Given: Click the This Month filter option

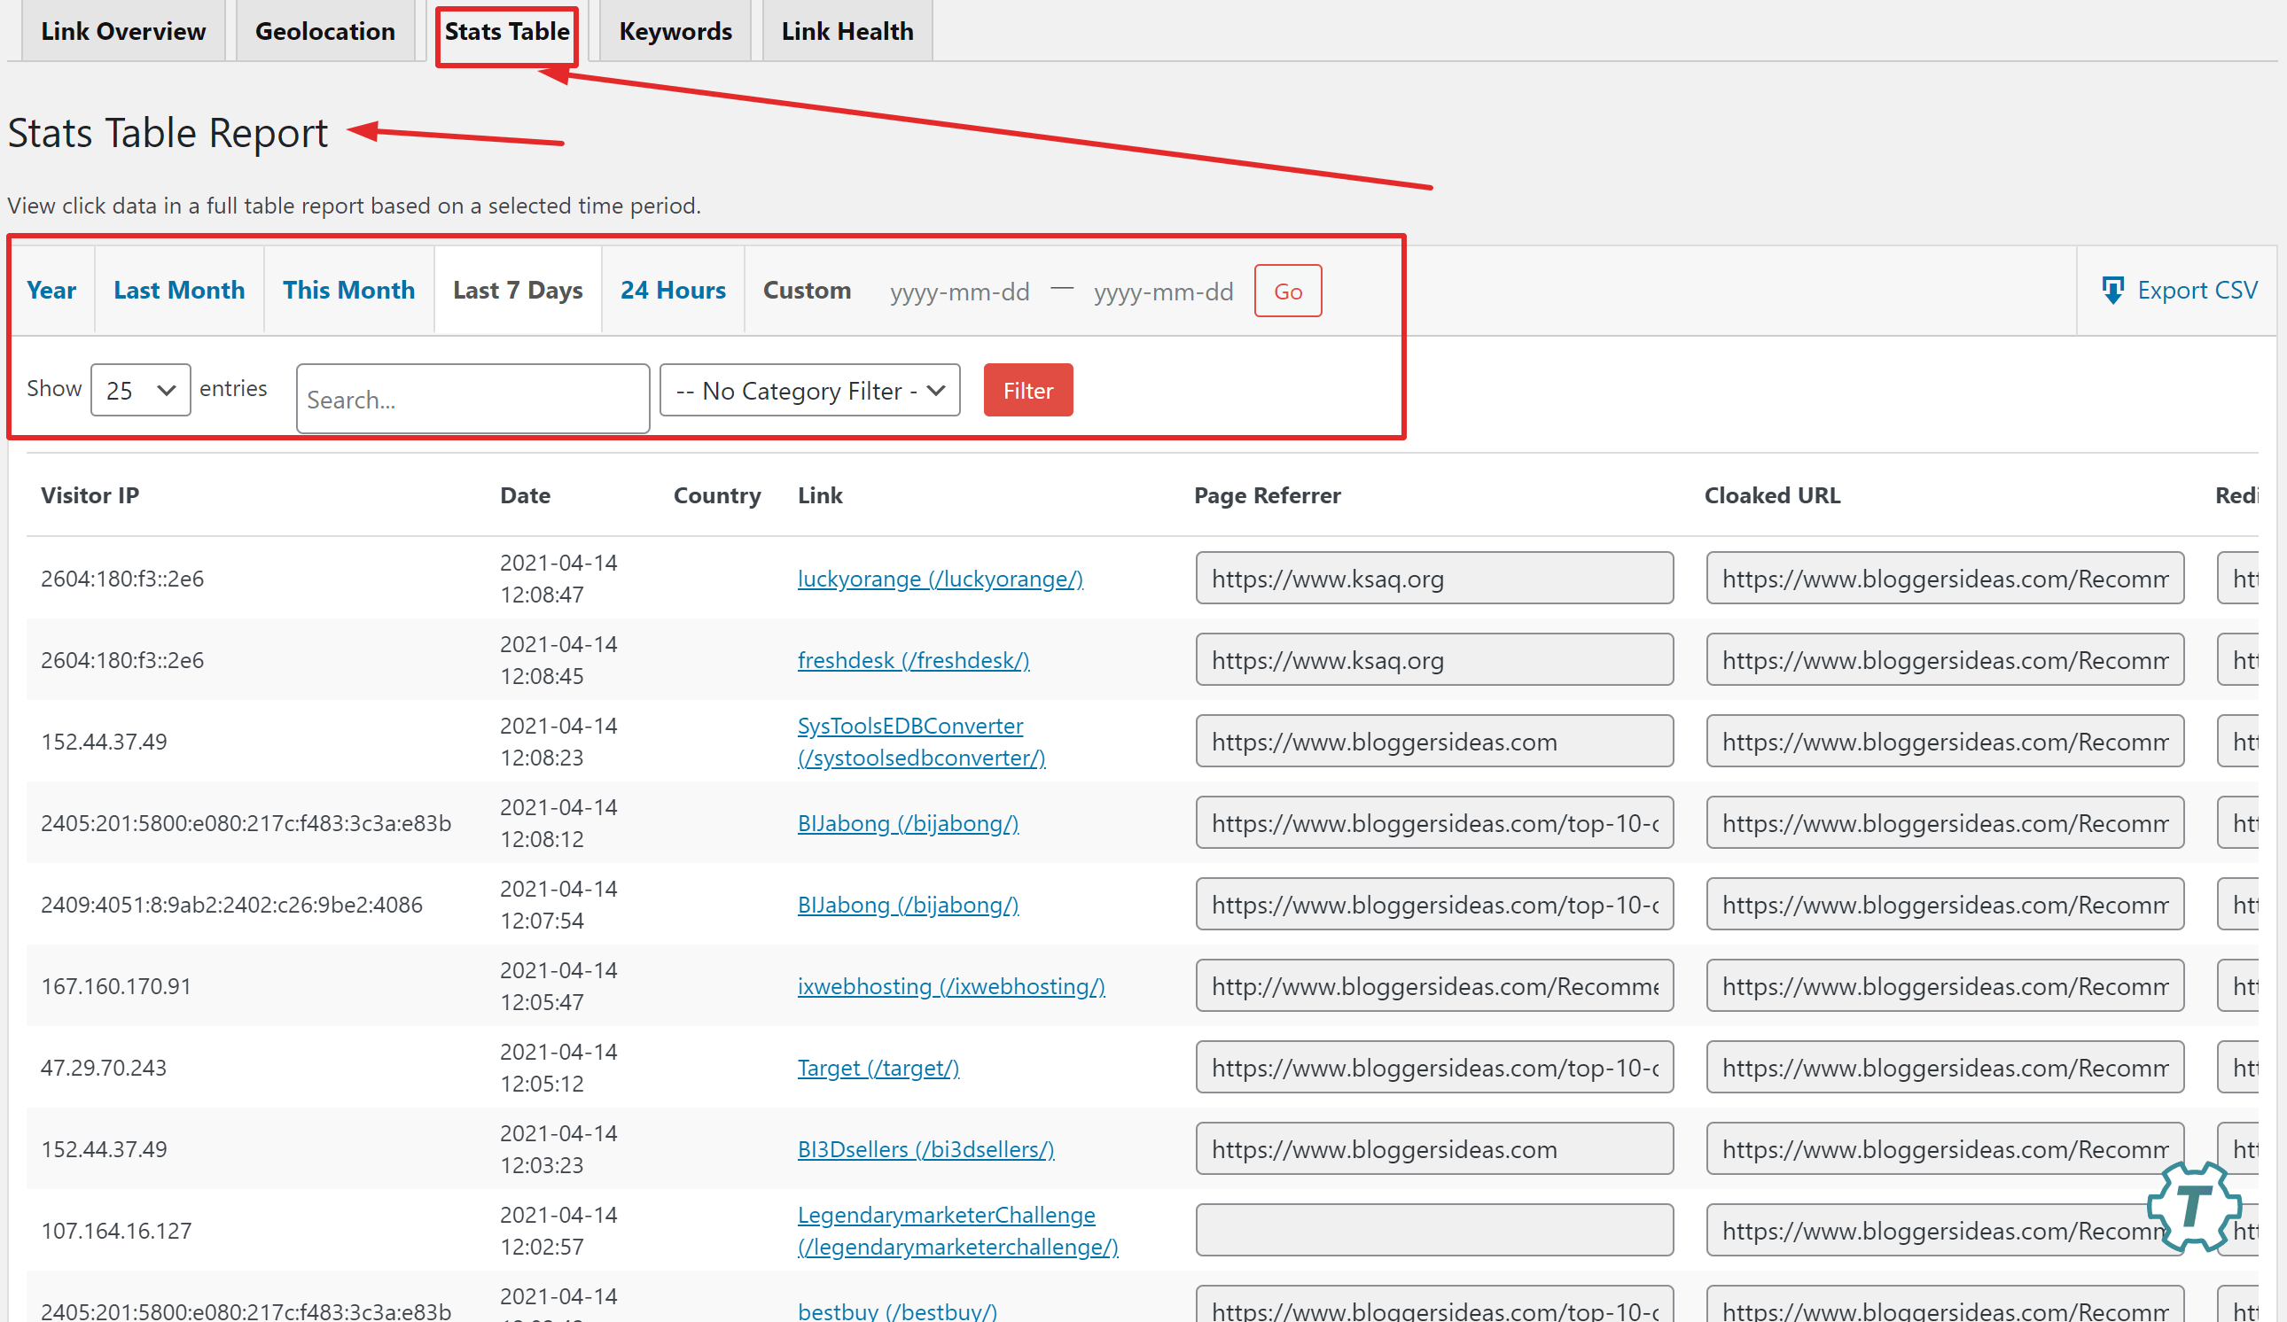Looking at the screenshot, I should tap(347, 292).
